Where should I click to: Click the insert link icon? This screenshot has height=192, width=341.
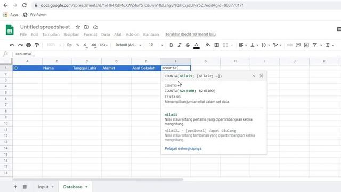(x=290, y=45)
